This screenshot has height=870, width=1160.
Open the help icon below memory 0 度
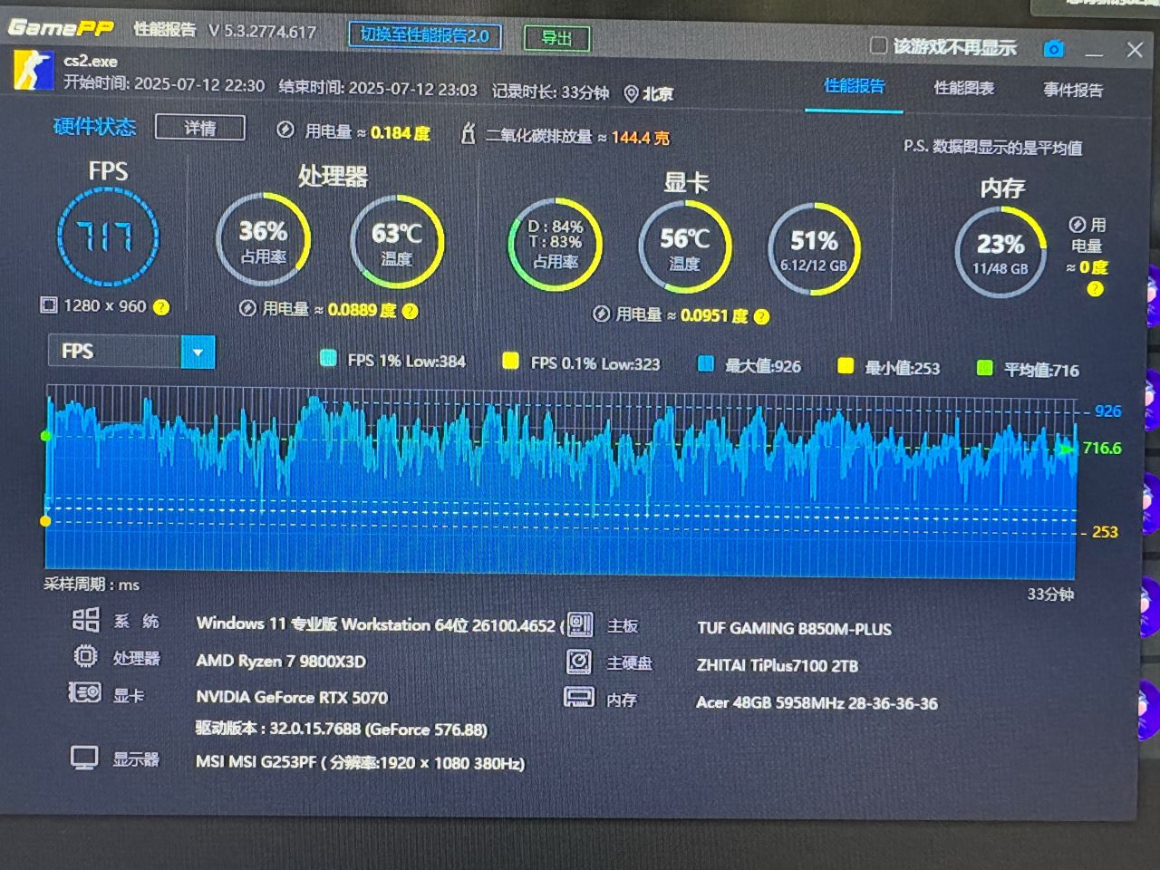tap(1095, 289)
